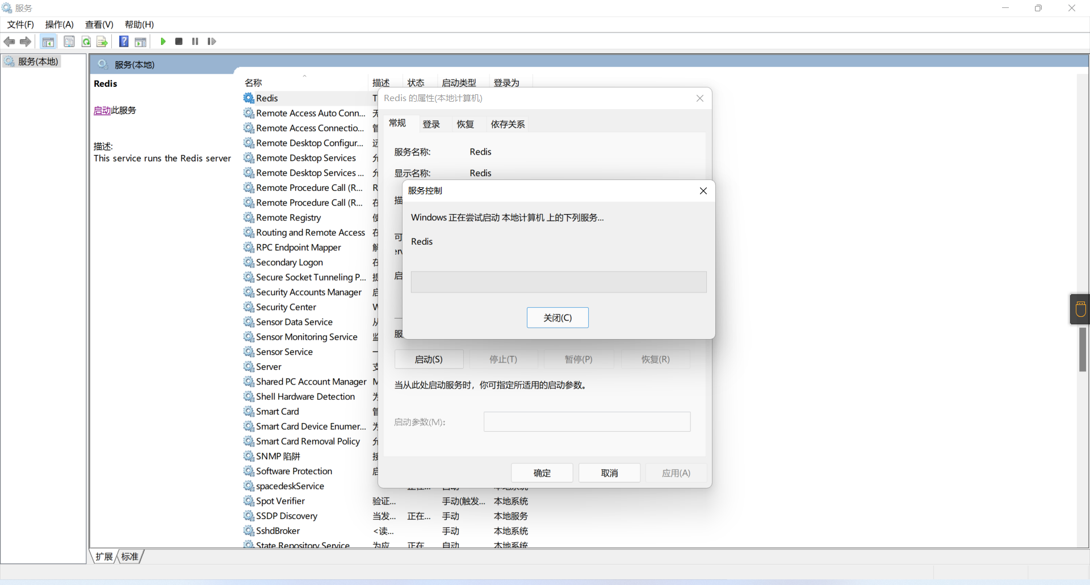Viewport: 1090px width, 585px height.
Task: Restart the service with the toolbar restart icon
Action: 212,41
